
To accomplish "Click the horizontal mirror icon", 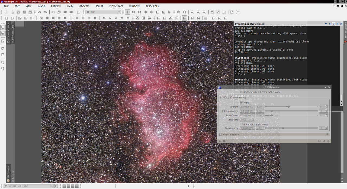I will pyautogui.click(x=122, y=18).
